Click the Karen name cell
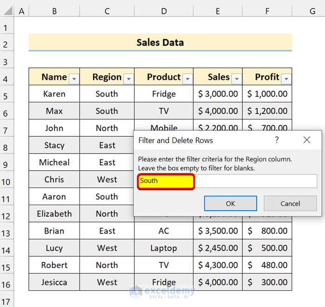Image resolution: width=325 pixels, height=307 pixels. [54, 93]
